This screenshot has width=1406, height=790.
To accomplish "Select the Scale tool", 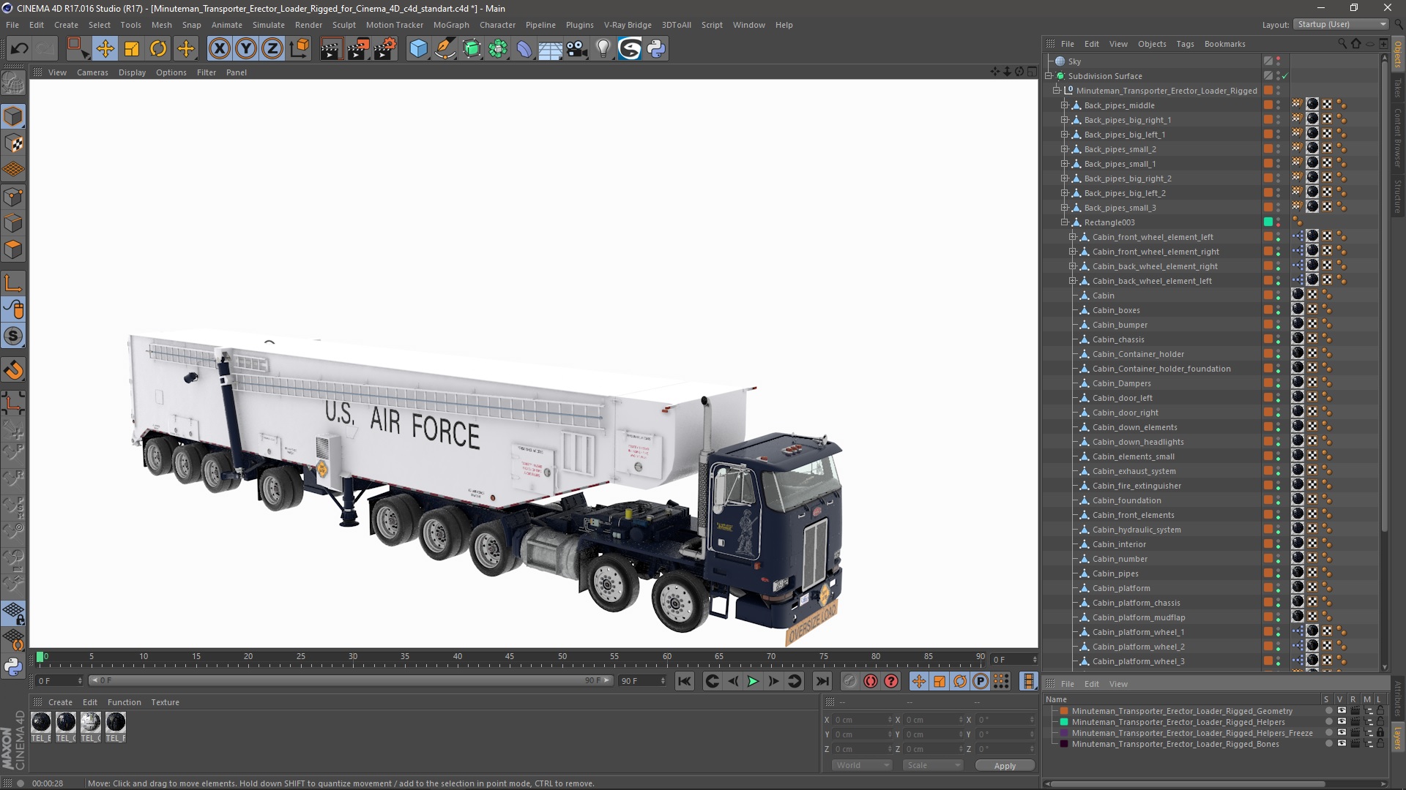I will point(132,49).
